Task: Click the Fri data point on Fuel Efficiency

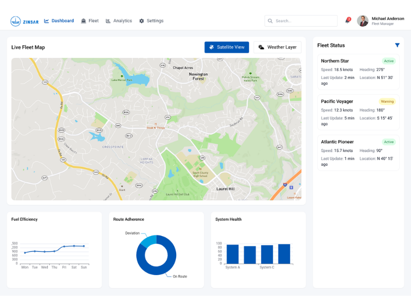Action: coord(64,246)
